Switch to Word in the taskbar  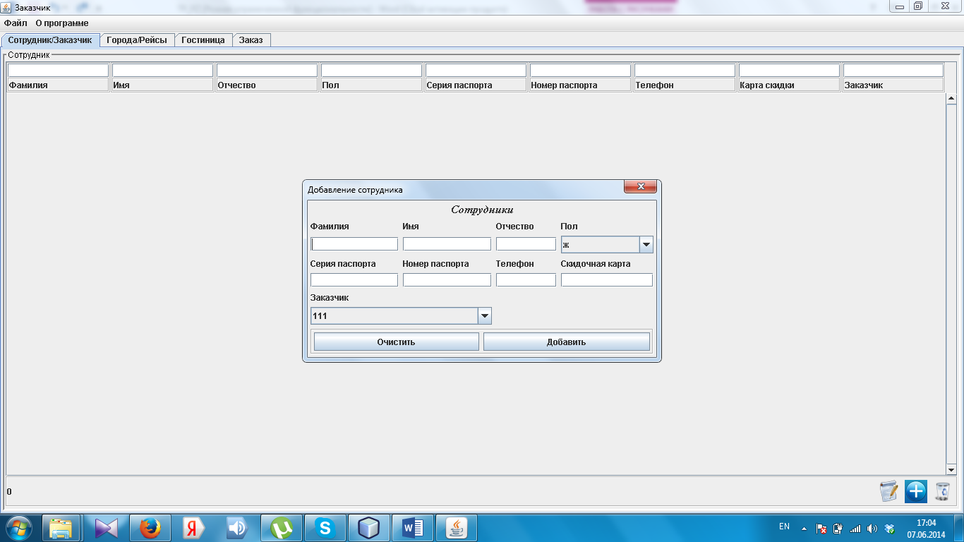click(413, 528)
